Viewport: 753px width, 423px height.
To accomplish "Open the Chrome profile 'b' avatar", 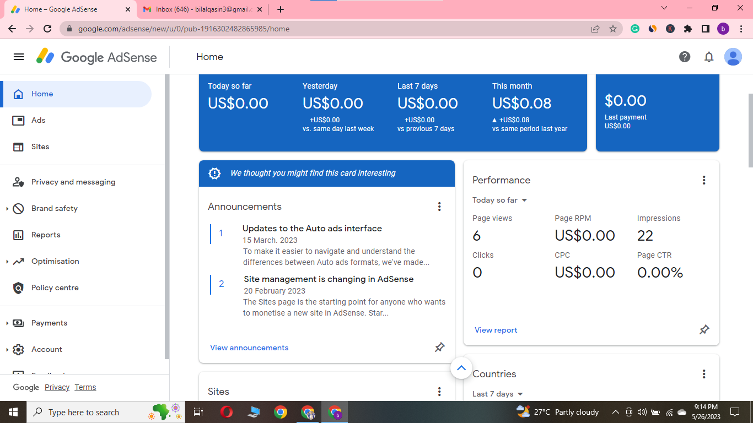I will [x=723, y=29].
